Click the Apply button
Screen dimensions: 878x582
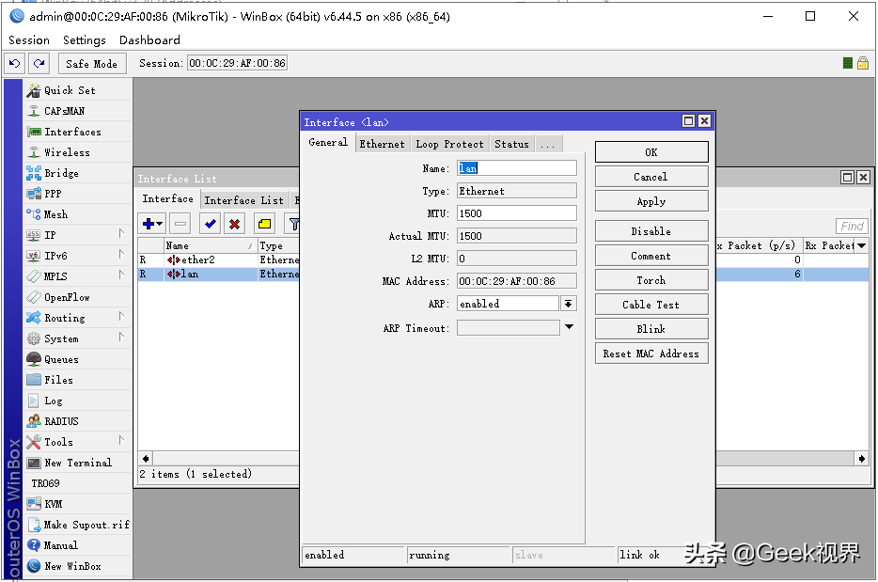point(651,201)
